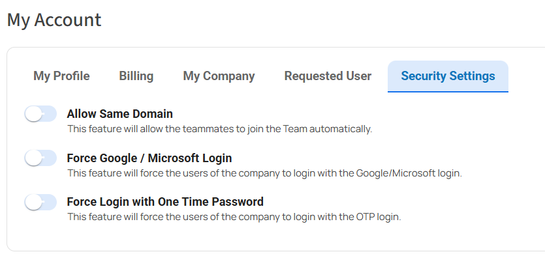545x267 pixels.
Task: Turn on Force Google / Microsoft Login switch
Action: tap(40, 158)
